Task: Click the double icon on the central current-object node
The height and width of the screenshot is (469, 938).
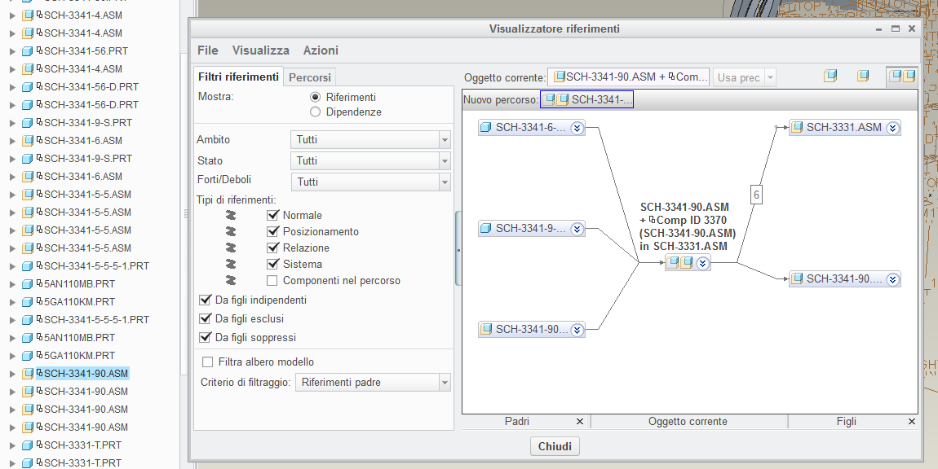Action: 680,262
